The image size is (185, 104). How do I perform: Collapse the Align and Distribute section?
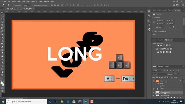tap(153, 32)
